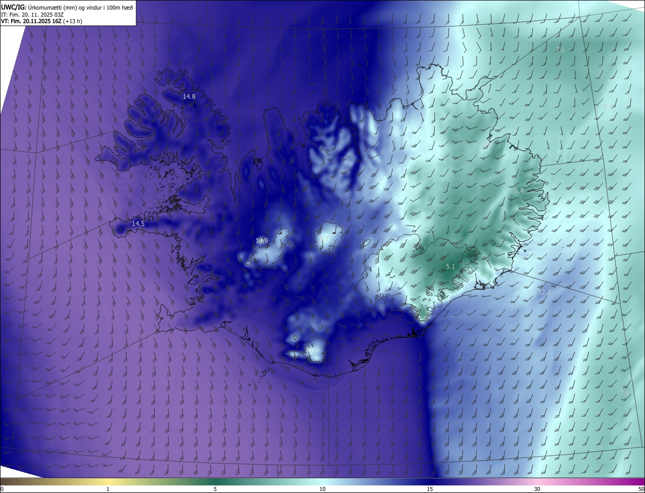Click the '15' label on the color scale

point(430,489)
